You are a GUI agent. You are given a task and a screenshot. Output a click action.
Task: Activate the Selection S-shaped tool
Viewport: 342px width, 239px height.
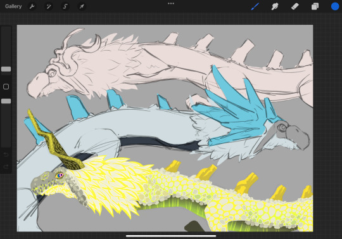(x=65, y=6)
